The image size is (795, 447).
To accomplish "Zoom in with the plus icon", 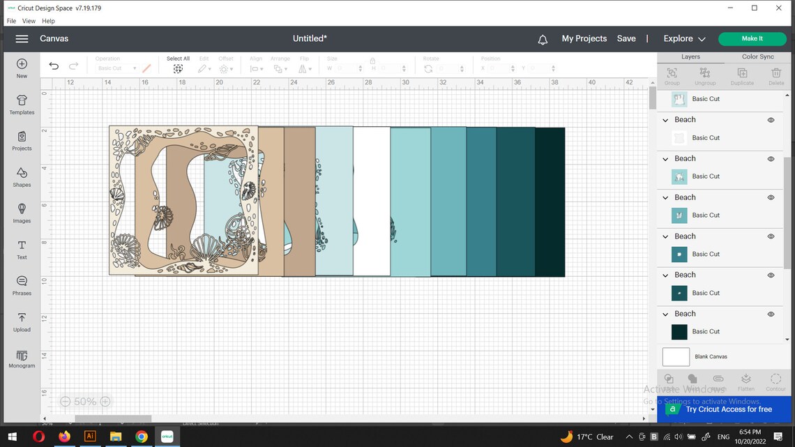I will (x=105, y=402).
